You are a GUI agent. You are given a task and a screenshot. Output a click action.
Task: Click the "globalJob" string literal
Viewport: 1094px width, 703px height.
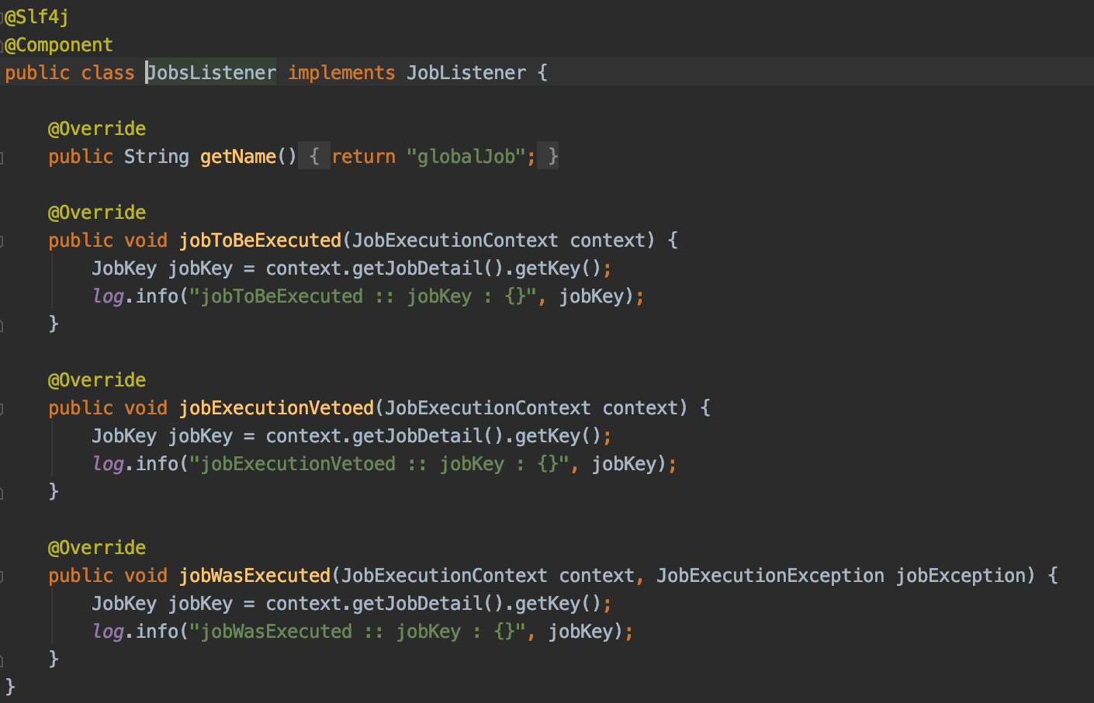pos(466,157)
